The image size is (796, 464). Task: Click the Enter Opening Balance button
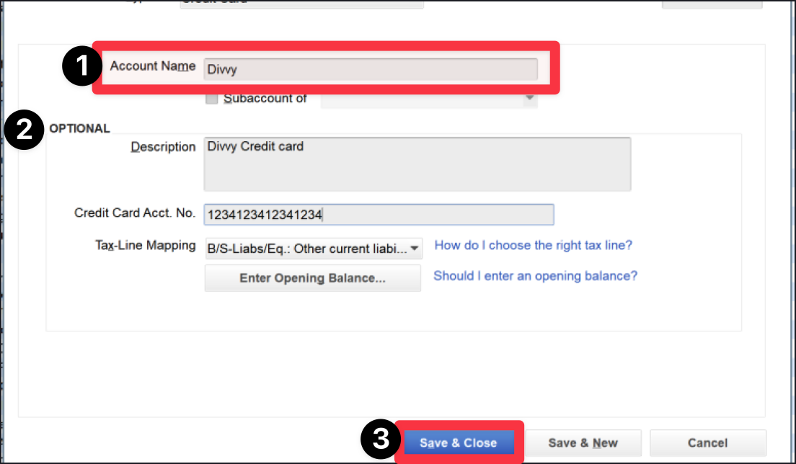coord(312,278)
